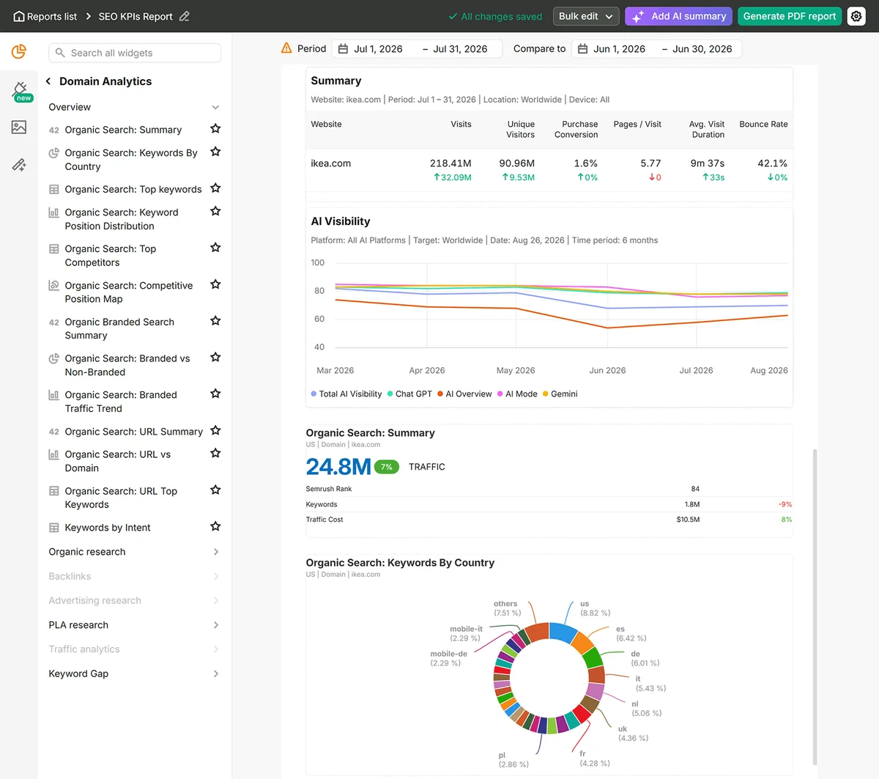The image size is (879, 779).
Task: Expand the Keyword Gap section
Action: tap(215, 673)
